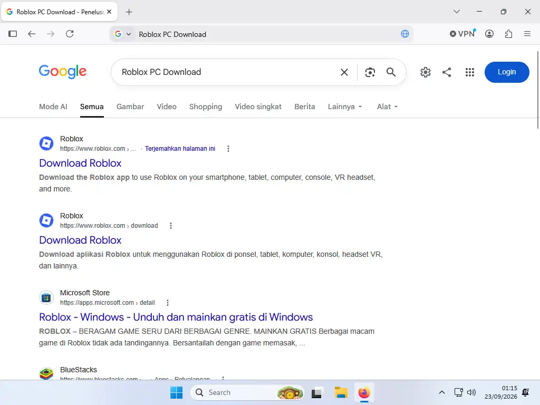Expand the Lainnya filter dropdown
Viewport: 540px width, 405px height.
click(x=345, y=107)
